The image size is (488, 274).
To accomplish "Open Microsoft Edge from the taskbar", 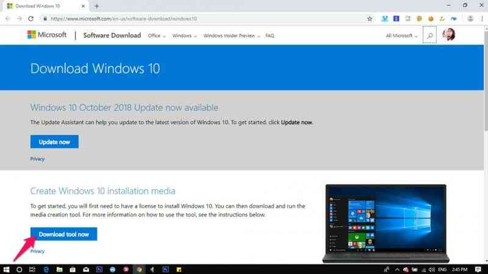I will click(x=46, y=269).
